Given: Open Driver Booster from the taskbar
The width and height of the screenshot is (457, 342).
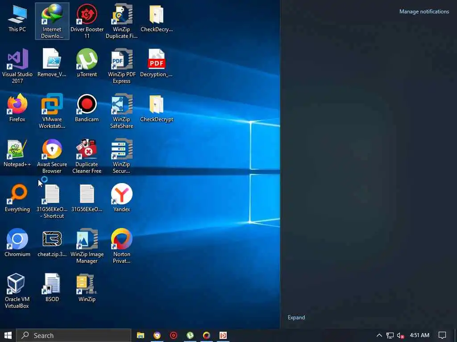Looking at the screenshot, I should click(x=174, y=335).
